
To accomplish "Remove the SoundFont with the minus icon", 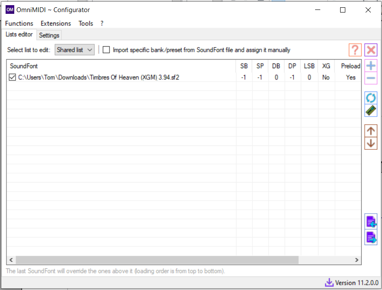I will click(x=371, y=79).
